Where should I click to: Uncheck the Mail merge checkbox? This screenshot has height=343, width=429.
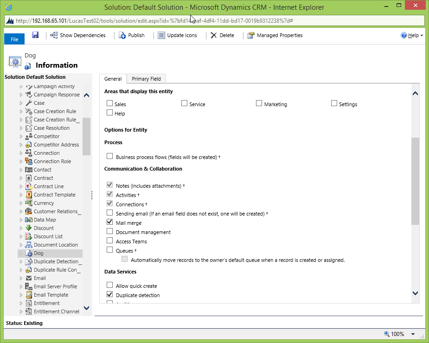point(110,222)
